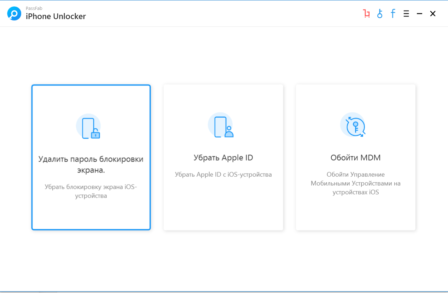Click the red shopping cart purchase icon

pos(366,14)
